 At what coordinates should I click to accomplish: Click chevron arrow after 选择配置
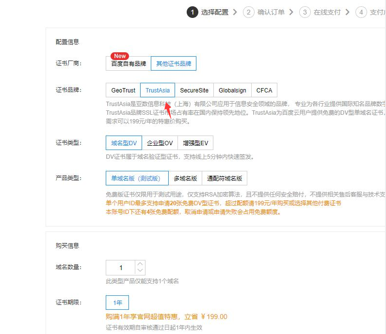coord(235,12)
